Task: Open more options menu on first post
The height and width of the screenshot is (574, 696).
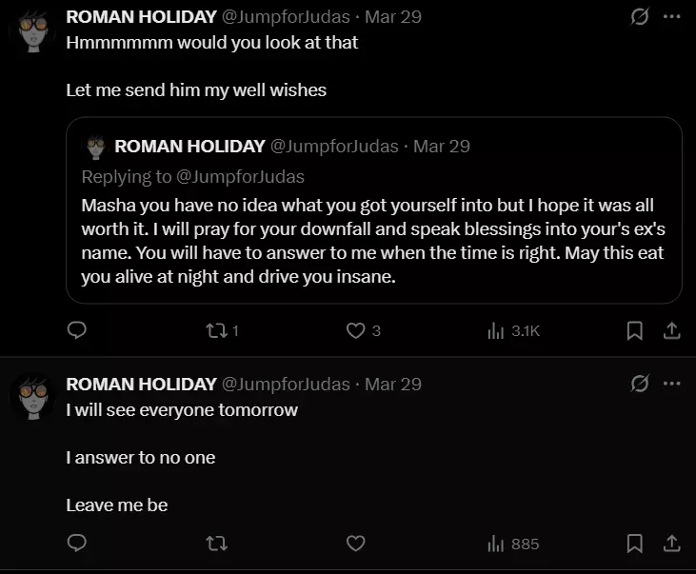Action: 671,17
